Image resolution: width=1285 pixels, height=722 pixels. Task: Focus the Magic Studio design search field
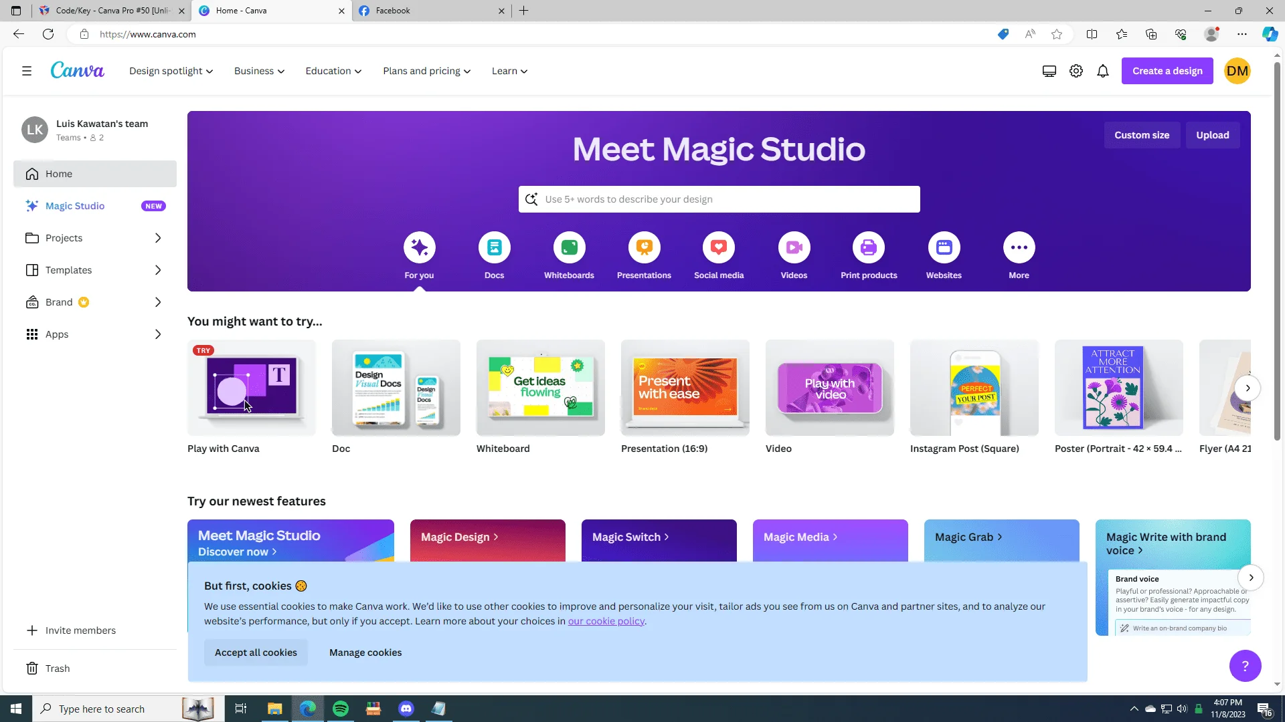tap(719, 199)
